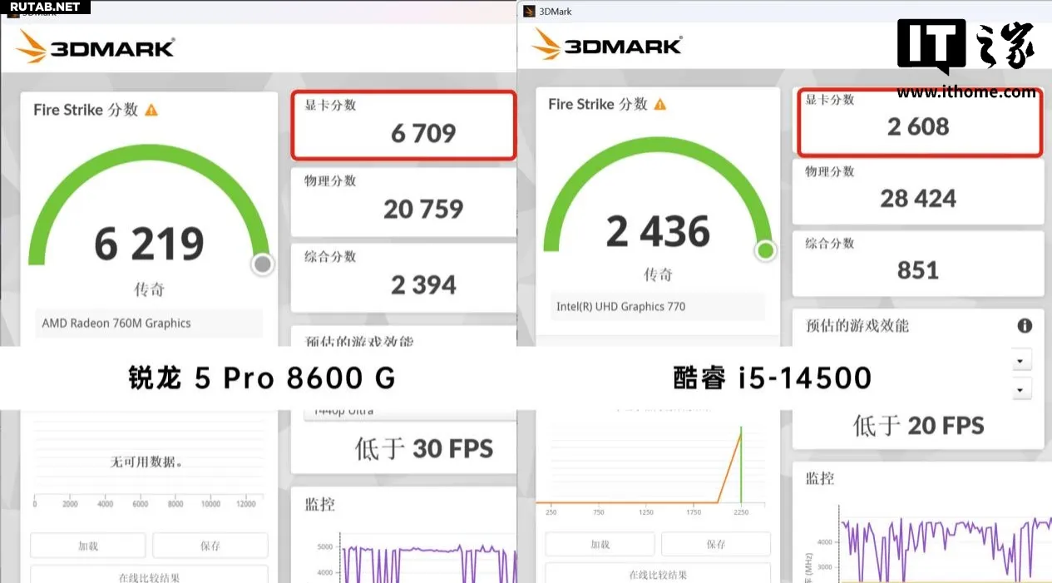Open the upper dropdown arrow under 预估的游戏效能 in right window
1052x583 pixels.
point(1022,361)
